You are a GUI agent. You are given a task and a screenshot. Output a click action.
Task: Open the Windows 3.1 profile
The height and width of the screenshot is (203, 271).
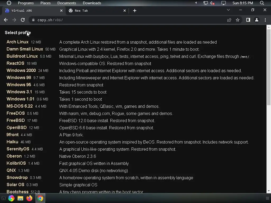19,92
